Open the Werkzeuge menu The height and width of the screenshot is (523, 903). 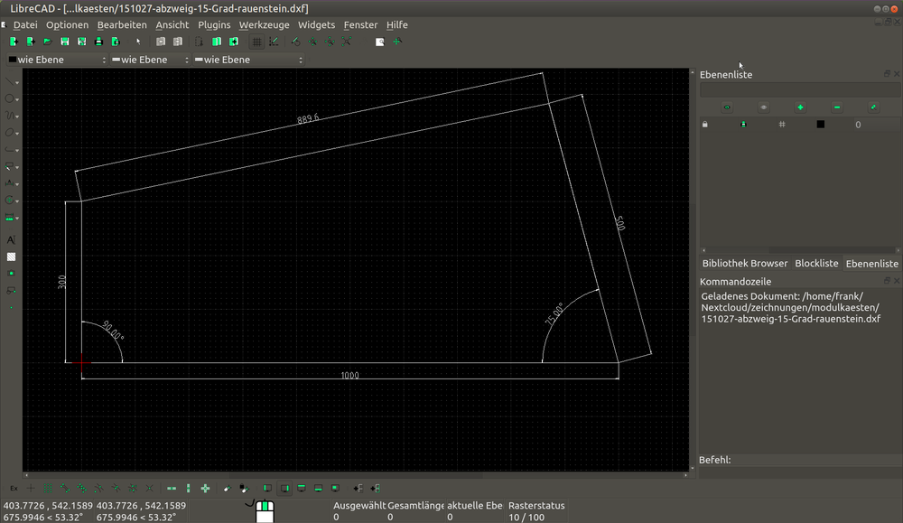[264, 25]
